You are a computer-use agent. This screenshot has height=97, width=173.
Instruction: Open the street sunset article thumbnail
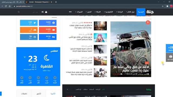click(x=100, y=26)
